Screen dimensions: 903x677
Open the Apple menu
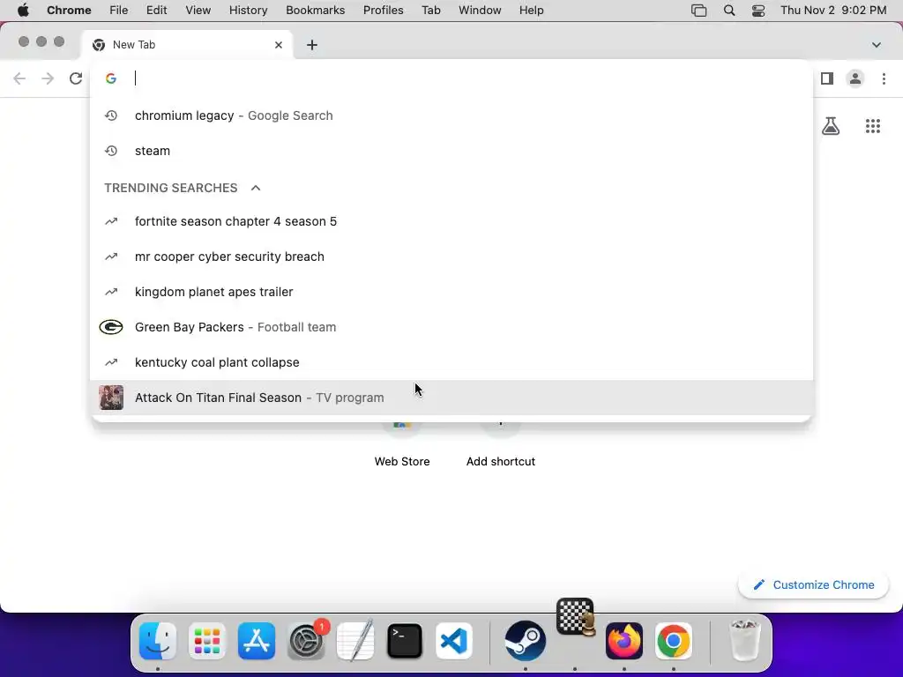(23, 11)
